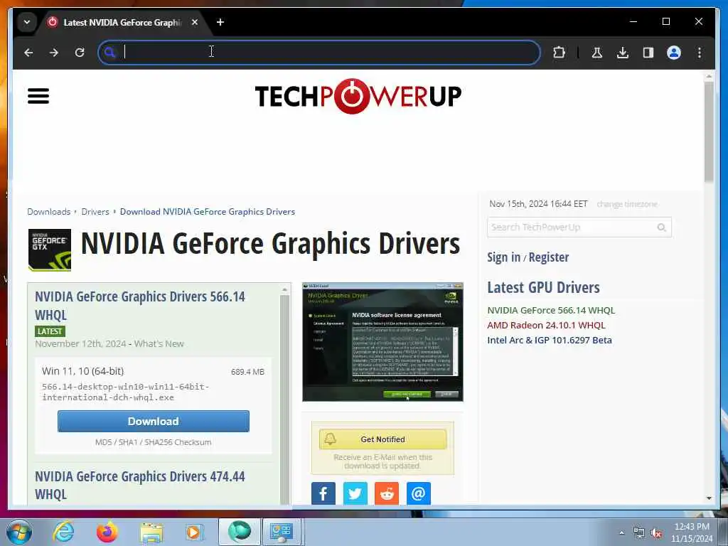Screen dimensions: 728x546
Task: Share on Facebook icon
Action: pyautogui.click(x=323, y=493)
